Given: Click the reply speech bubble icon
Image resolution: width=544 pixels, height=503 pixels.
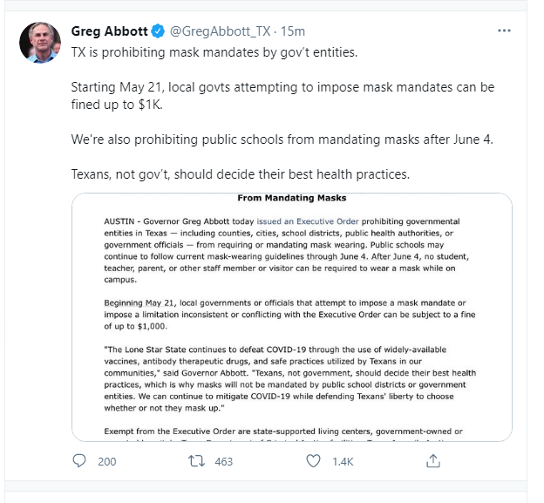Looking at the screenshot, I should (x=78, y=461).
